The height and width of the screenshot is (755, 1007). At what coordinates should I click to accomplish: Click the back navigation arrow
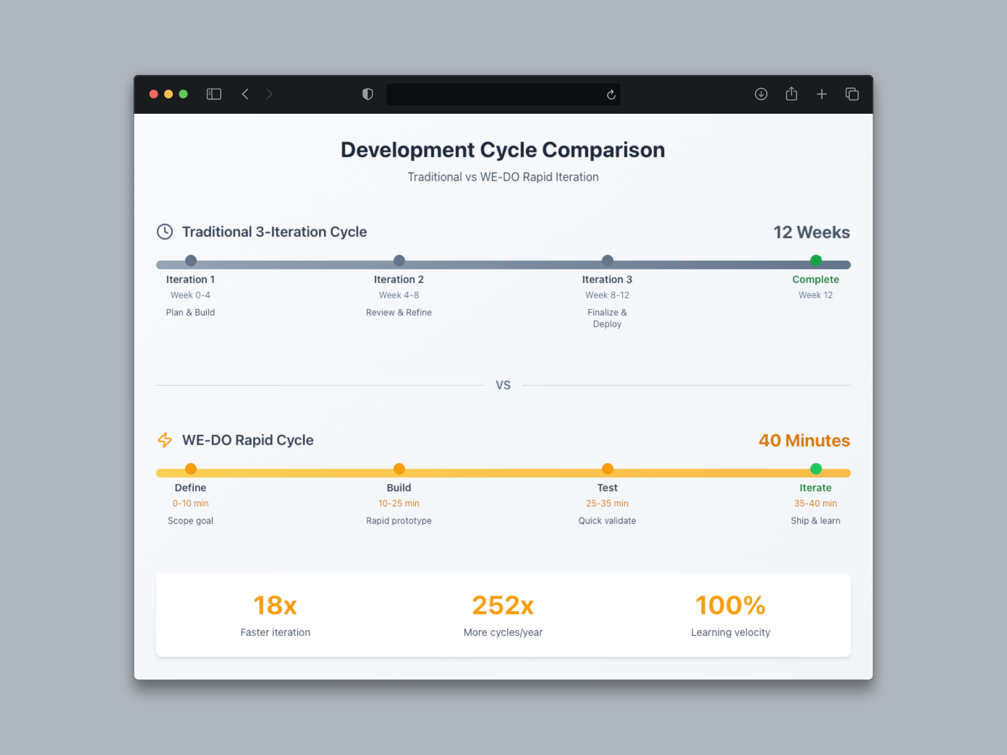coord(245,94)
